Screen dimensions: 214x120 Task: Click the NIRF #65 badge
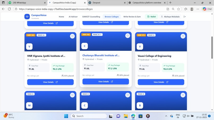(x=31, y=35)
